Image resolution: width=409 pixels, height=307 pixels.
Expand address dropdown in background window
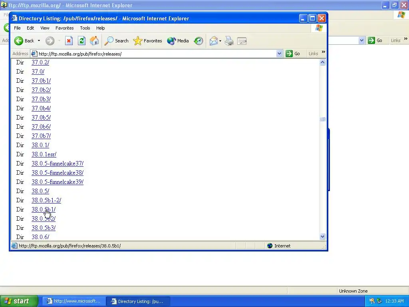coord(361,40)
